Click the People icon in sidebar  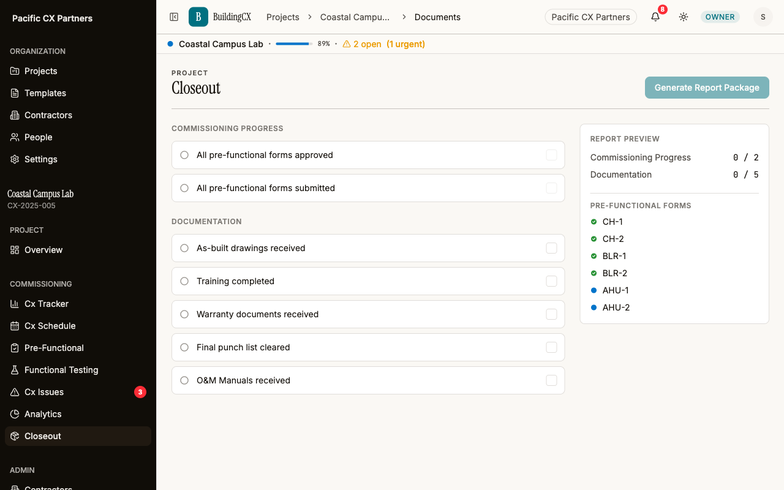[15, 137]
